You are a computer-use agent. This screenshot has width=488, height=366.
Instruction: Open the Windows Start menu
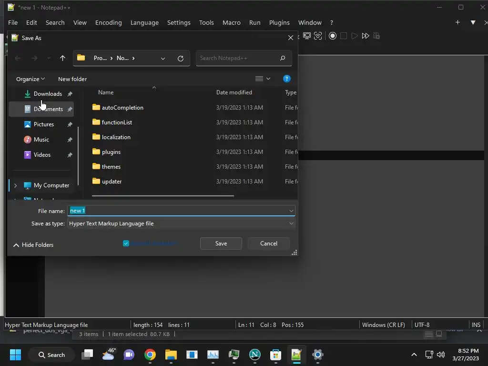point(15,355)
